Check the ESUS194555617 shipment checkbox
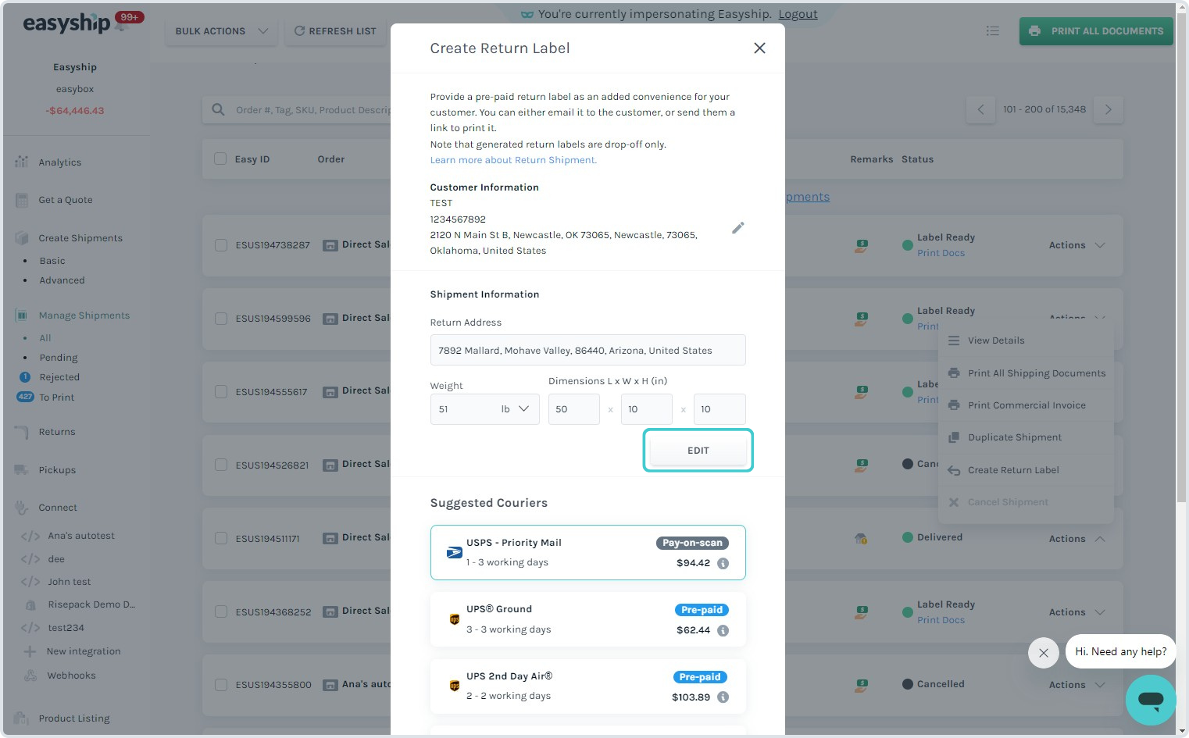Screen dimensions: 1189x738 coord(221,392)
